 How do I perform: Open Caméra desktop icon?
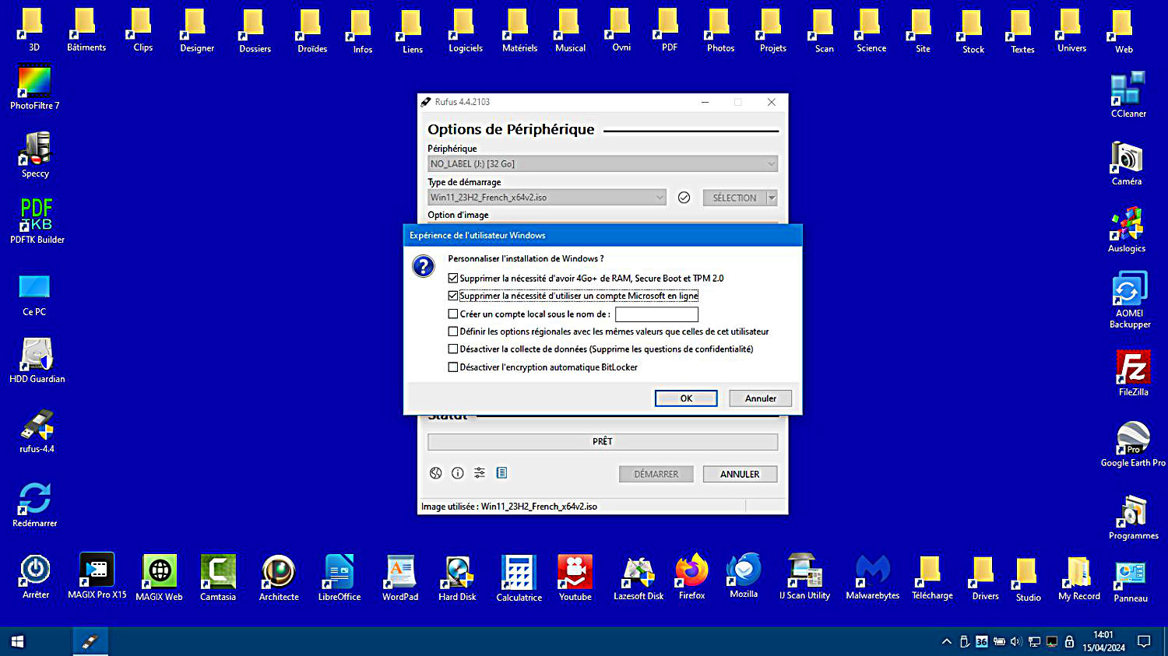1127,163
